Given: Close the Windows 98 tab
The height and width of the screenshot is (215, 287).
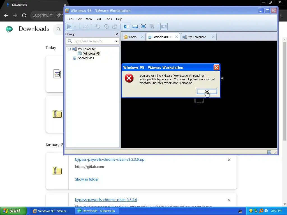Looking at the screenshot, I should point(177,37).
